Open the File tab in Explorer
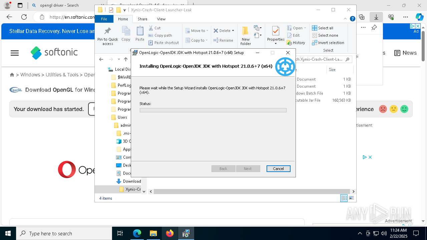The image size is (427, 240). click(x=104, y=19)
